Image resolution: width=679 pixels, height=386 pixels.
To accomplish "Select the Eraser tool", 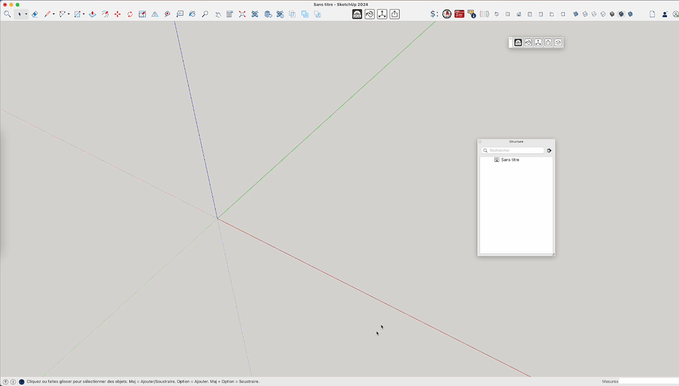I will coord(34,13).
